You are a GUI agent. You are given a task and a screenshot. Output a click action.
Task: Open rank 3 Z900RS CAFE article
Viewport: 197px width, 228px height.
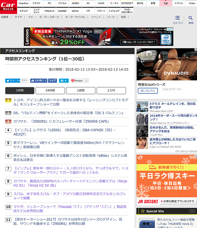(61, 121)
